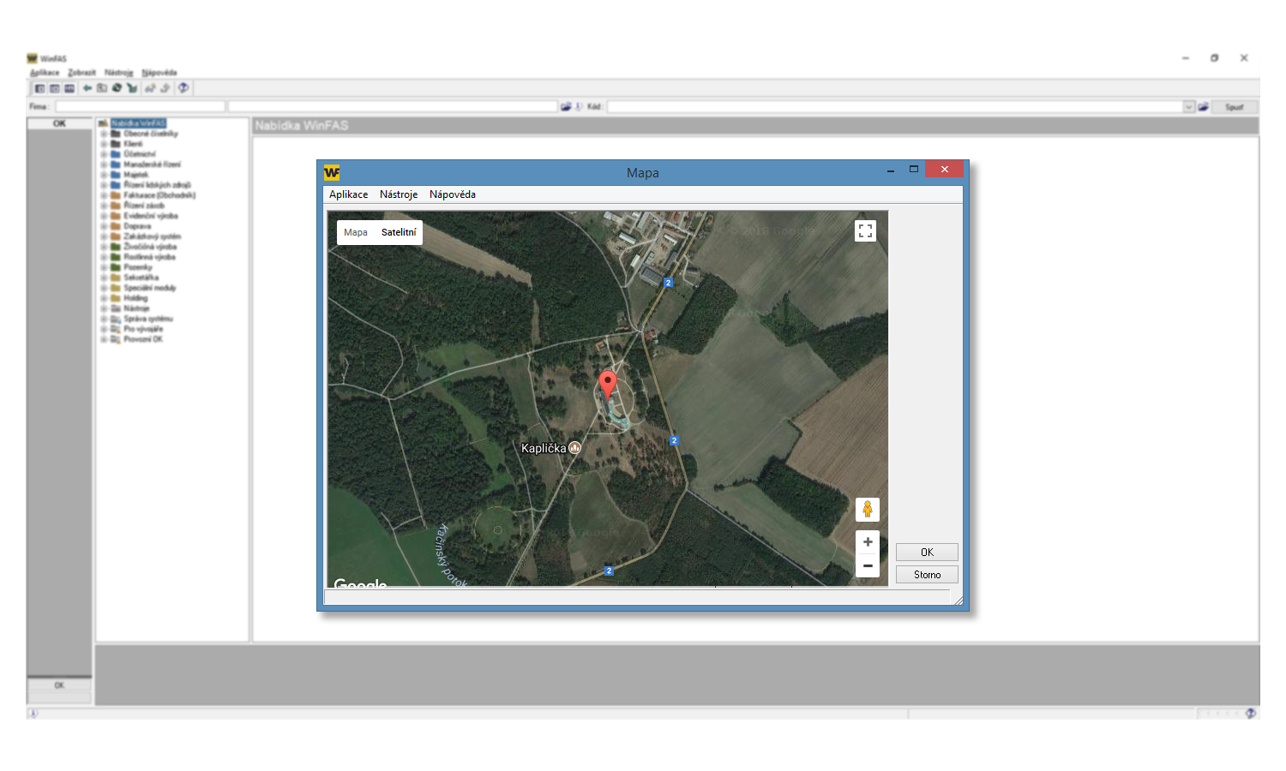
Task: Click the Kaplička landmark marker icon
Action: point(575,448)
